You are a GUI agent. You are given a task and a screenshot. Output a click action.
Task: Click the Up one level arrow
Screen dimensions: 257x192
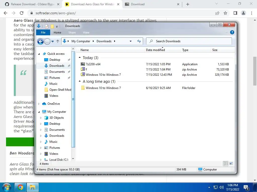coord(58,41)
